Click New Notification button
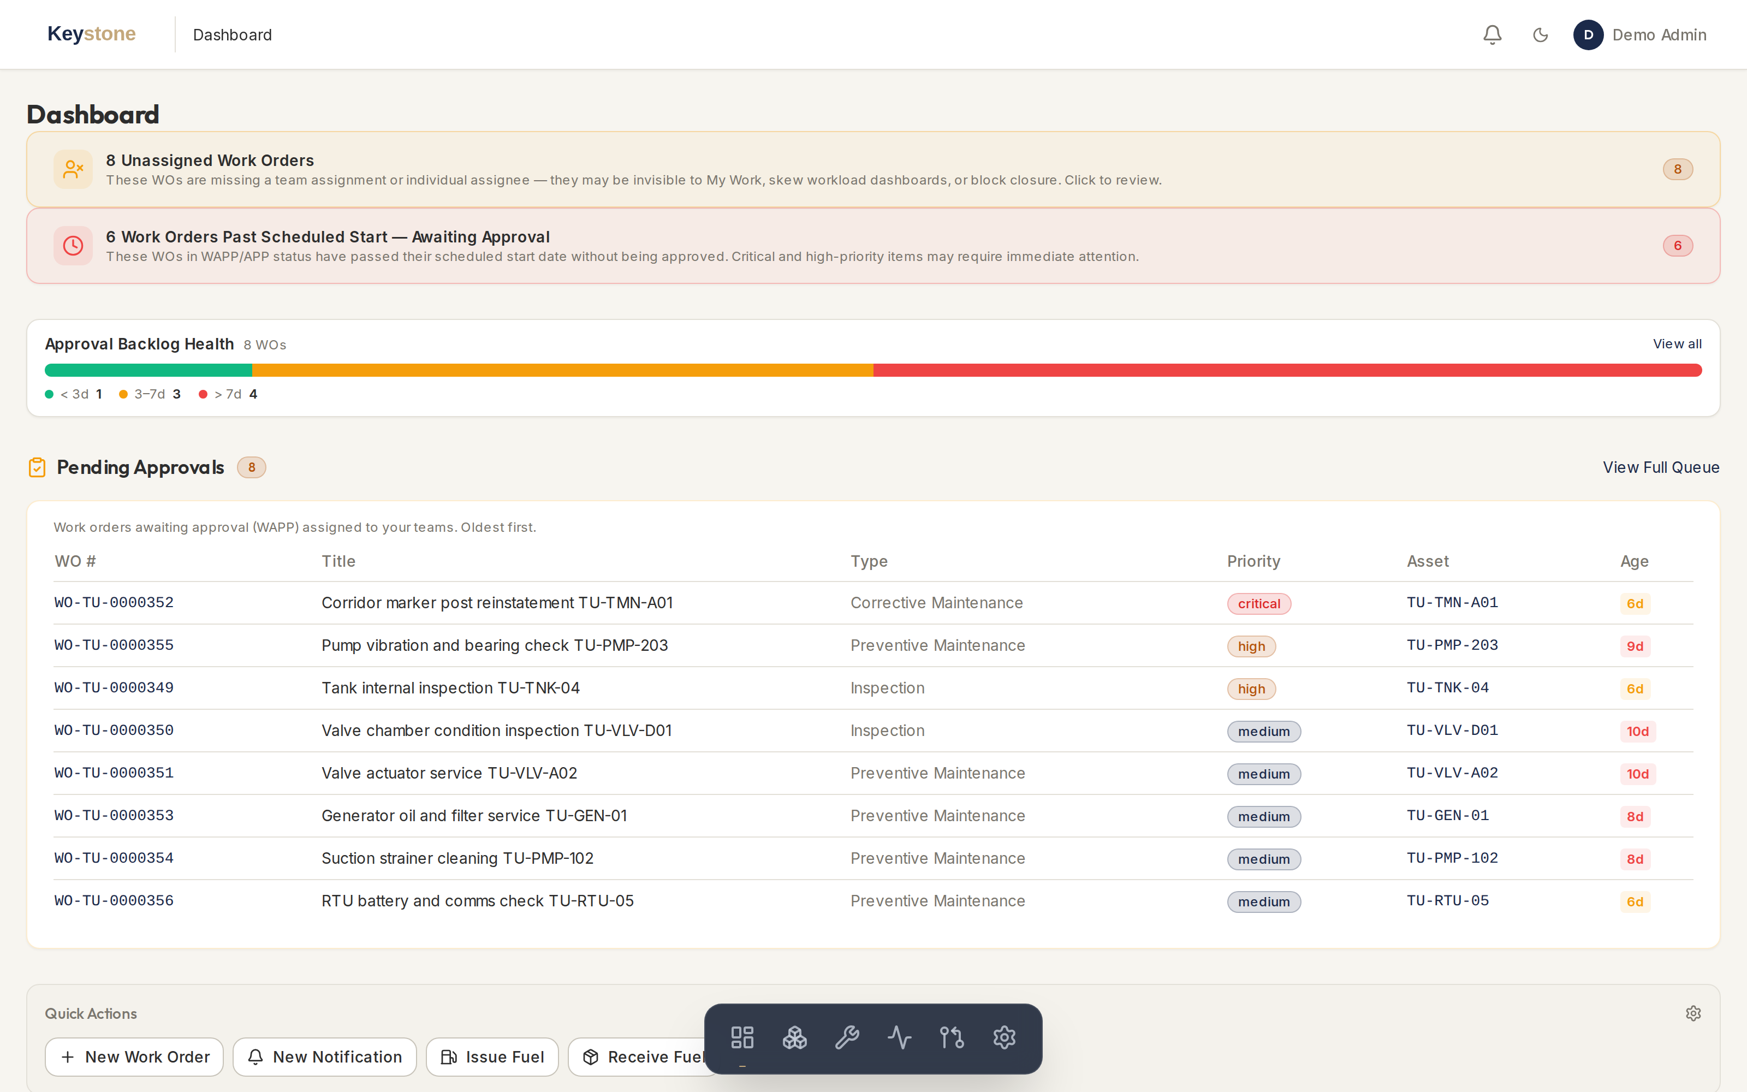Screen dimensions: 1747x1092 (x=325, y=1058)
